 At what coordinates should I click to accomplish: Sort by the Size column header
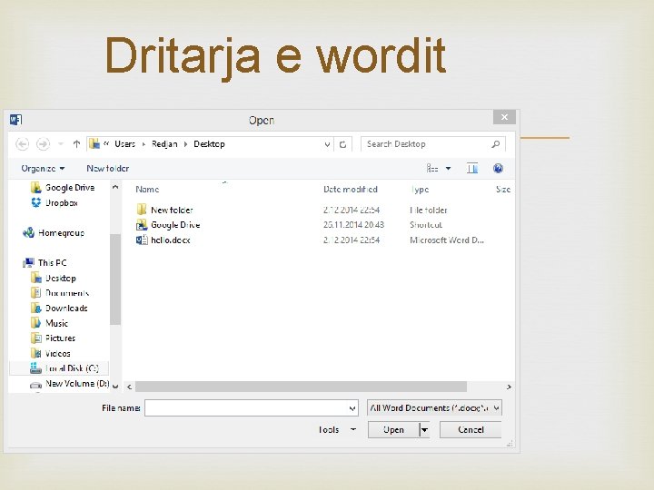pyautogui.click(x=503, y=189)
